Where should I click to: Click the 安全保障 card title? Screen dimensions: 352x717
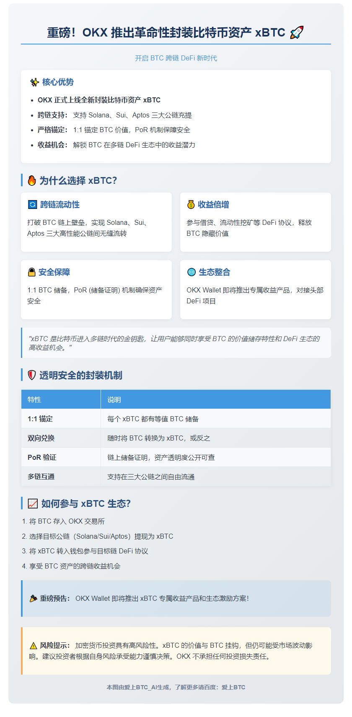pyautogui.click(x=54, y=272)
